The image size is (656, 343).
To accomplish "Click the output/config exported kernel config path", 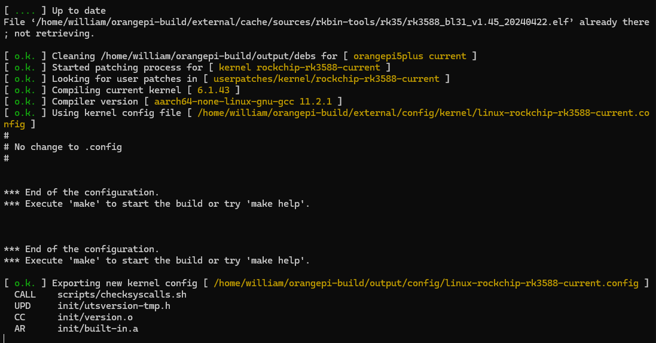I will (426, 283).
